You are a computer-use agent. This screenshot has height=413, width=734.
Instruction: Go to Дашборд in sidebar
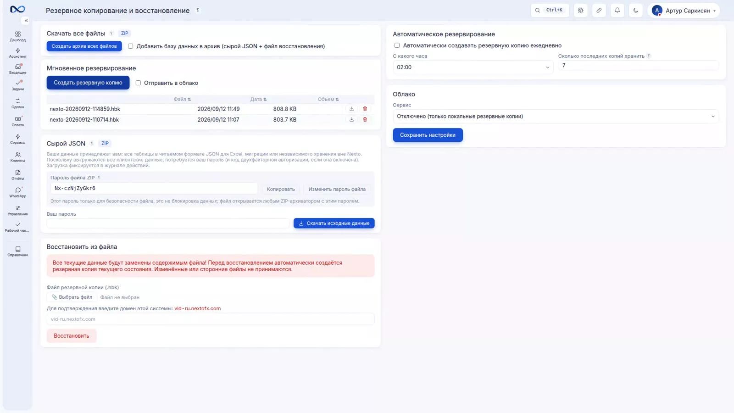(18, 36)
